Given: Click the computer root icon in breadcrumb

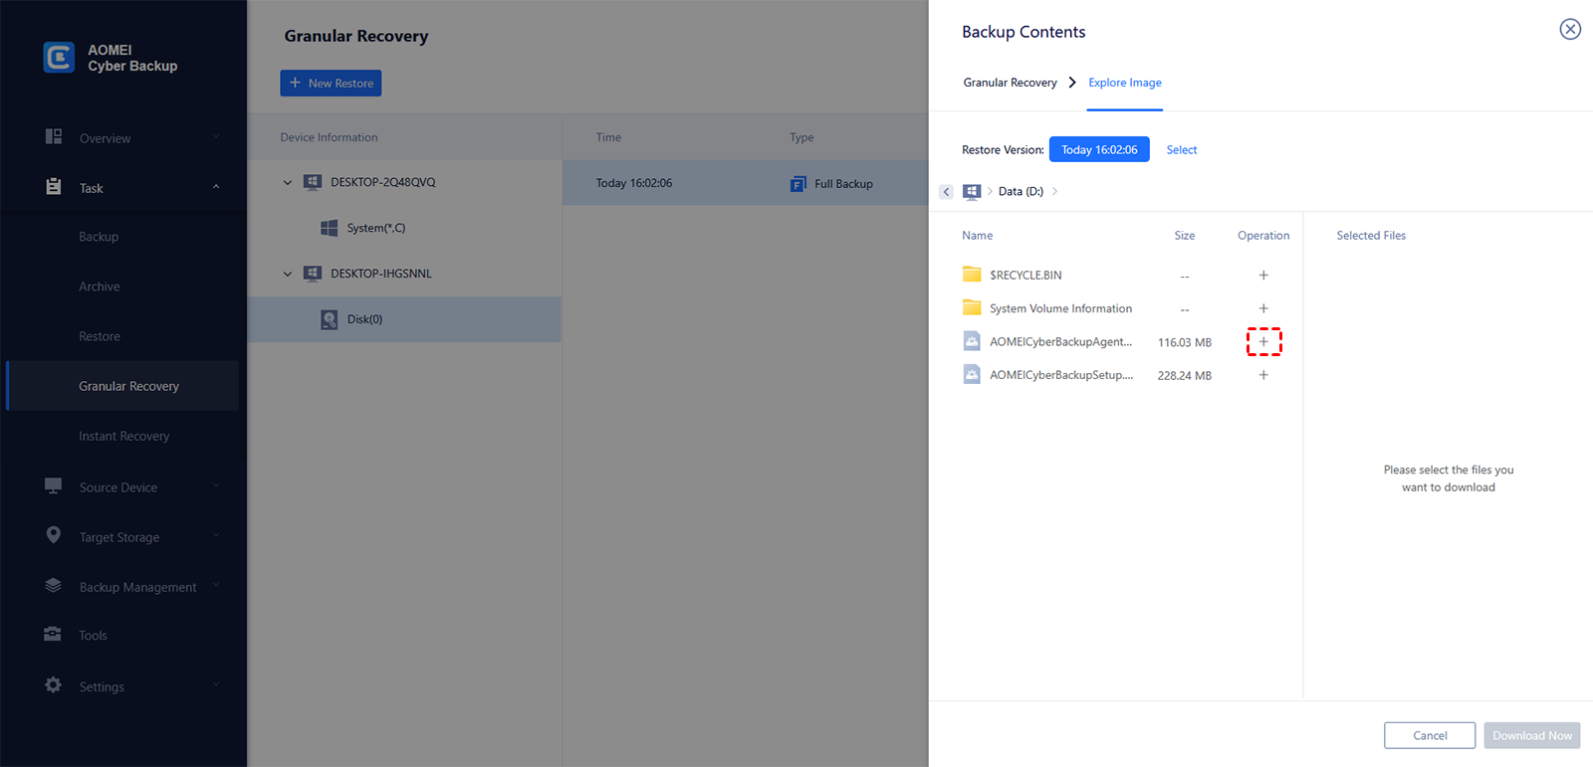Looking at the screenshot, I should 972,192.
